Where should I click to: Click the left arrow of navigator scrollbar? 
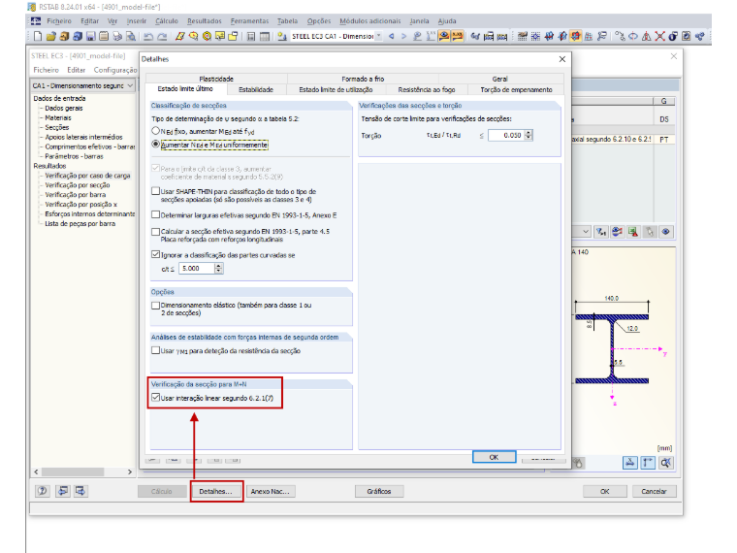36,472
